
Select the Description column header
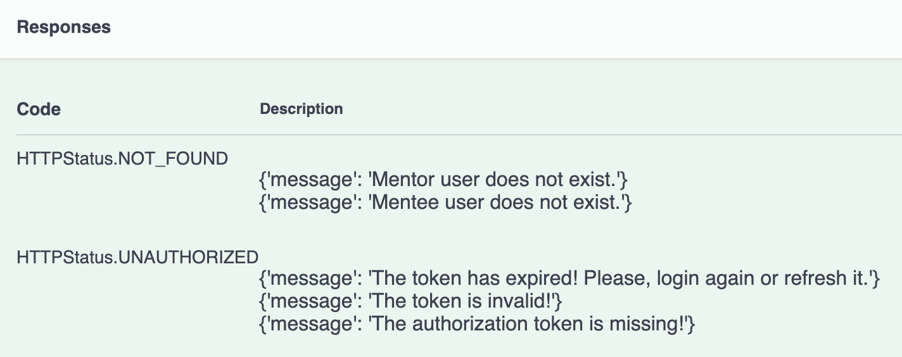(302, 109)
